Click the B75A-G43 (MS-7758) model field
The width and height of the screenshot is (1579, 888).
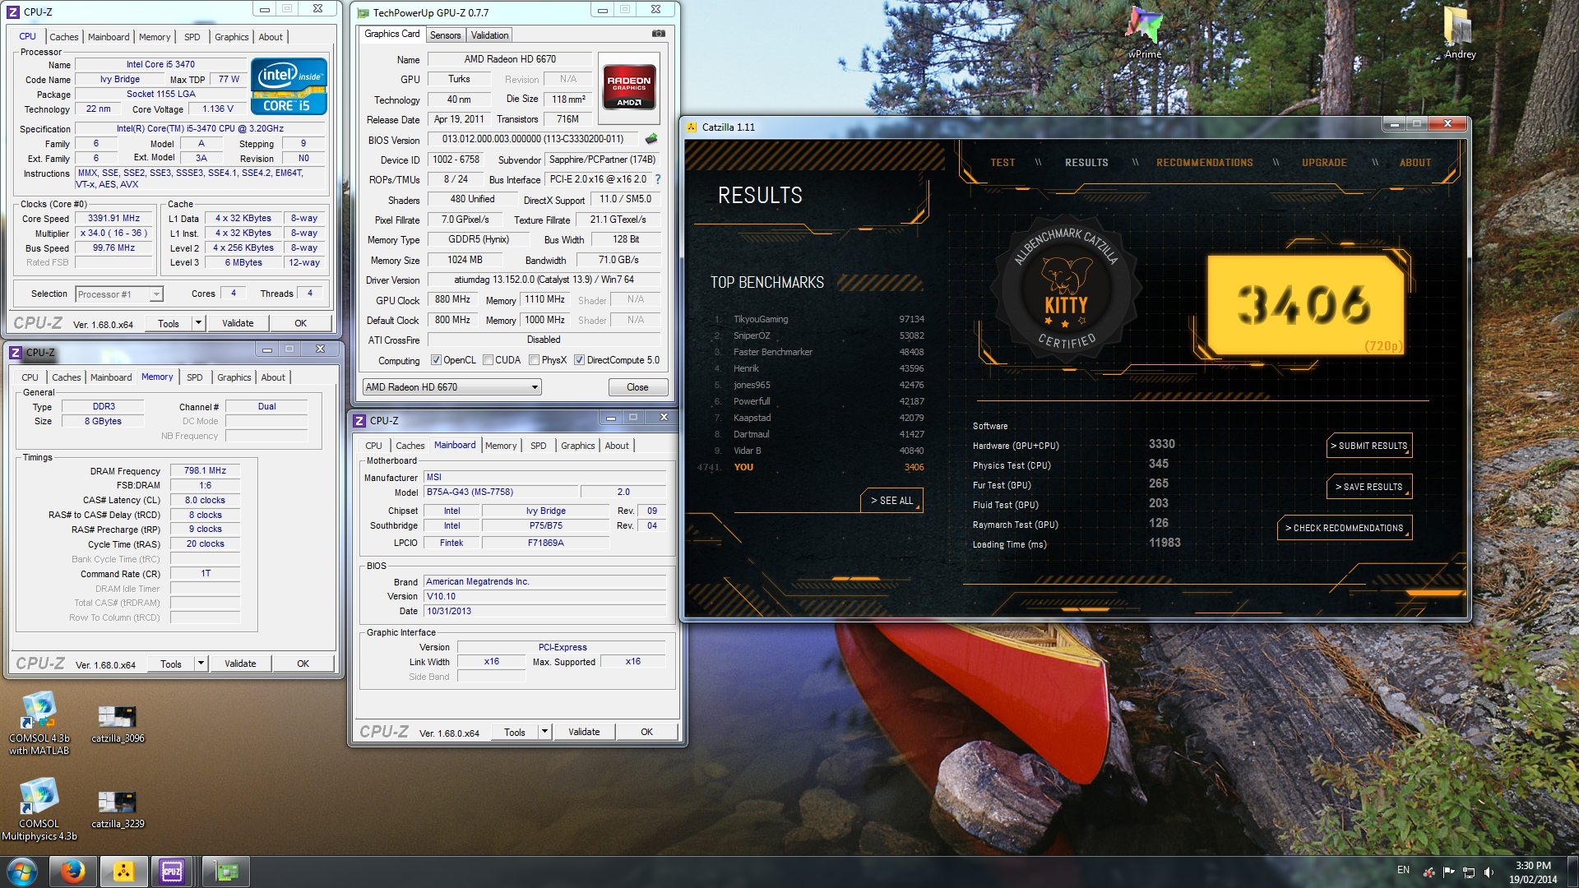click(x=500, y=492)
